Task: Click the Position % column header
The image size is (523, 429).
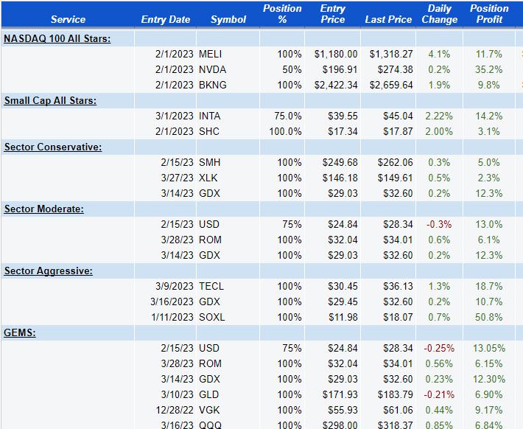Action: 282,14
